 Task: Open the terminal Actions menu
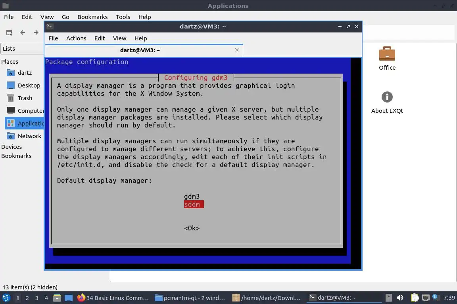76,38
